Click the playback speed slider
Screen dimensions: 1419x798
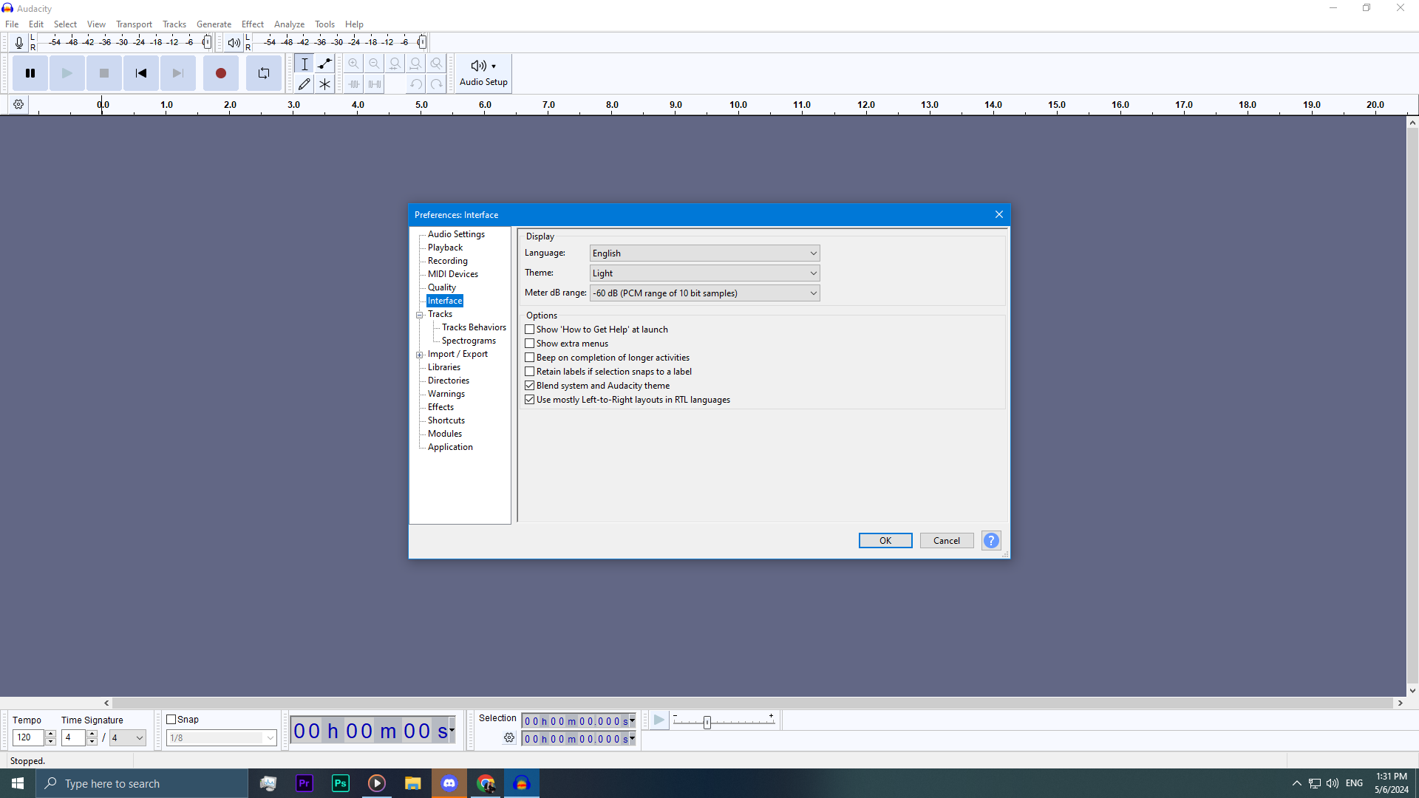pyautogui.click(x=707, y=722)
